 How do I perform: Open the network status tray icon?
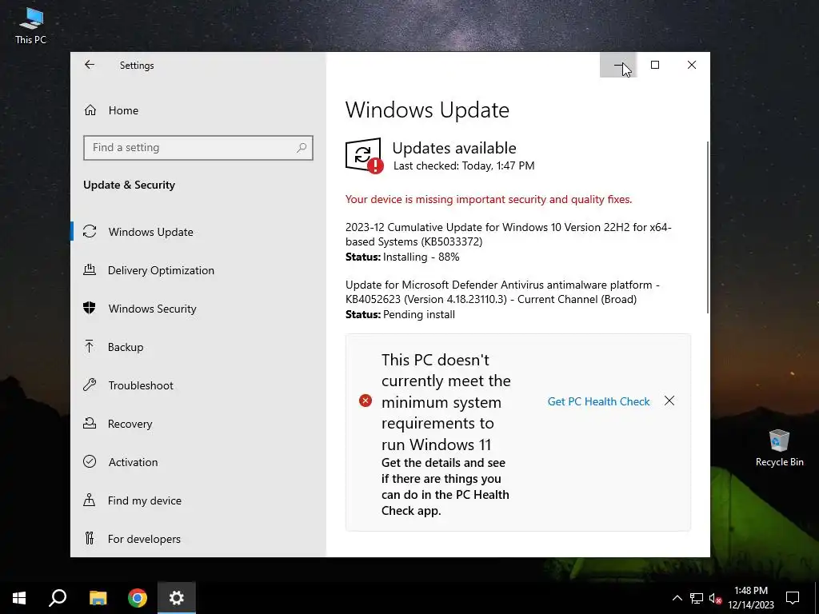[x=697, y=598]
